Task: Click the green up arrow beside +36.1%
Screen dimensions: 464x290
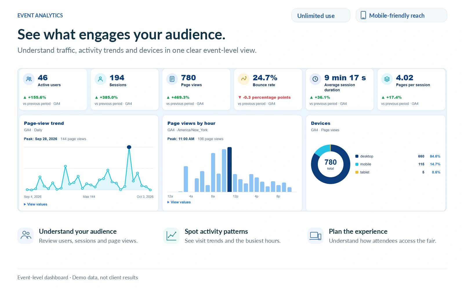Action: (311, 97)
